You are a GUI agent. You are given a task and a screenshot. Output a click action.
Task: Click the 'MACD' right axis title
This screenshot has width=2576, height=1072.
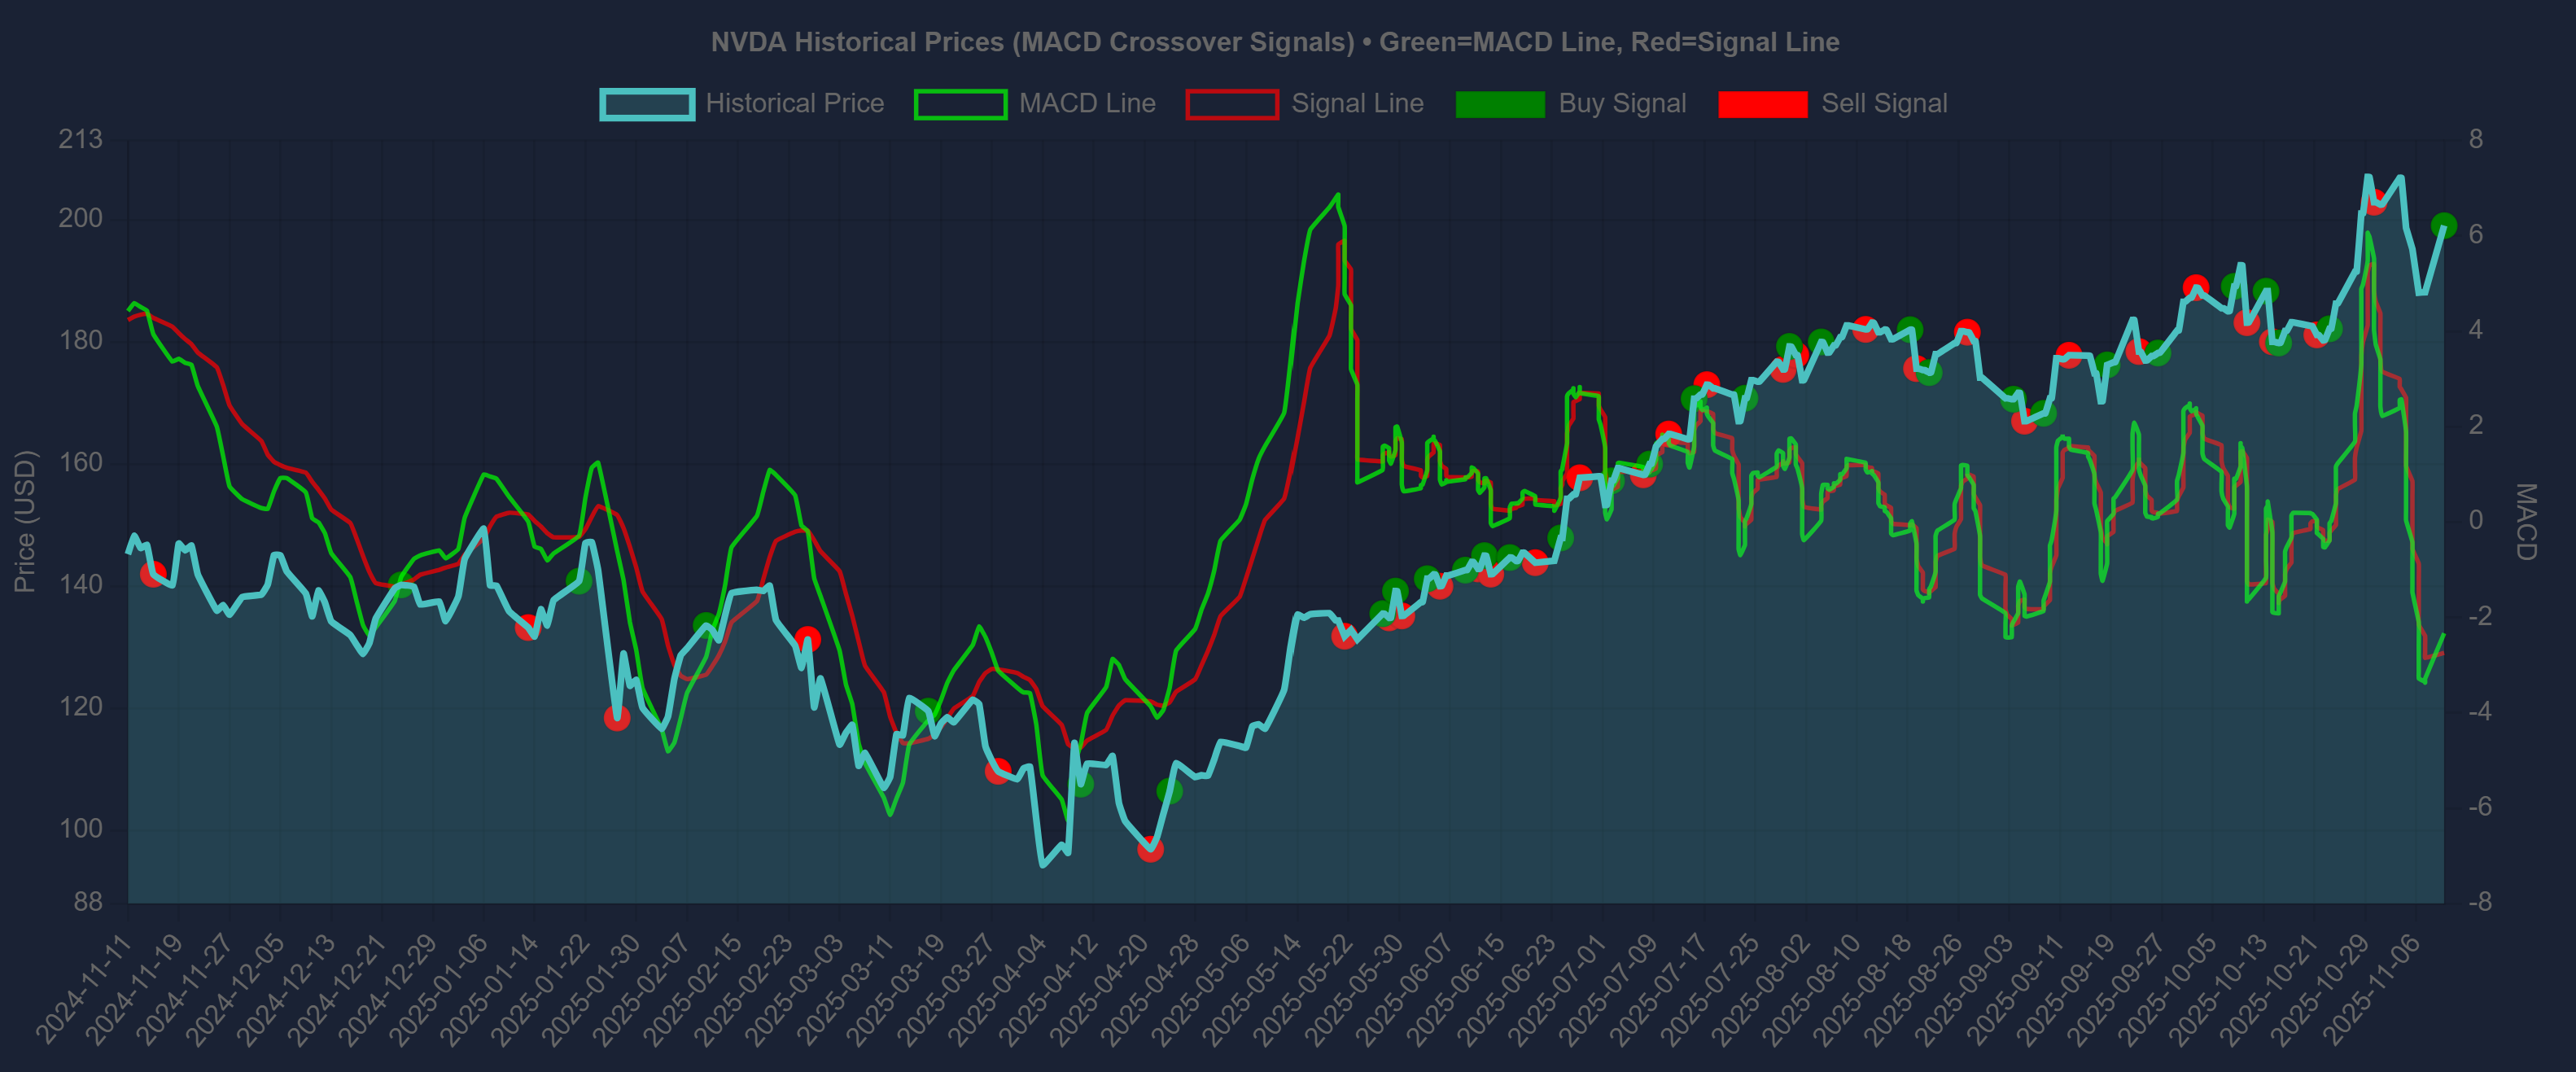pyautogui.click(x=2526, y=521)
